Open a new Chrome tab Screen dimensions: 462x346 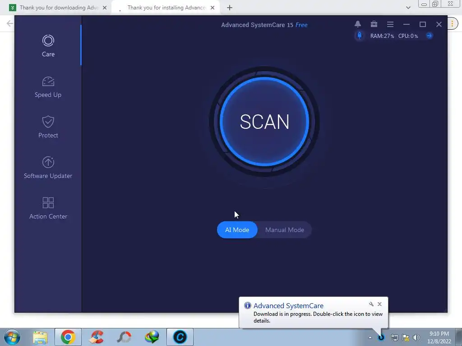pos(230,8)
